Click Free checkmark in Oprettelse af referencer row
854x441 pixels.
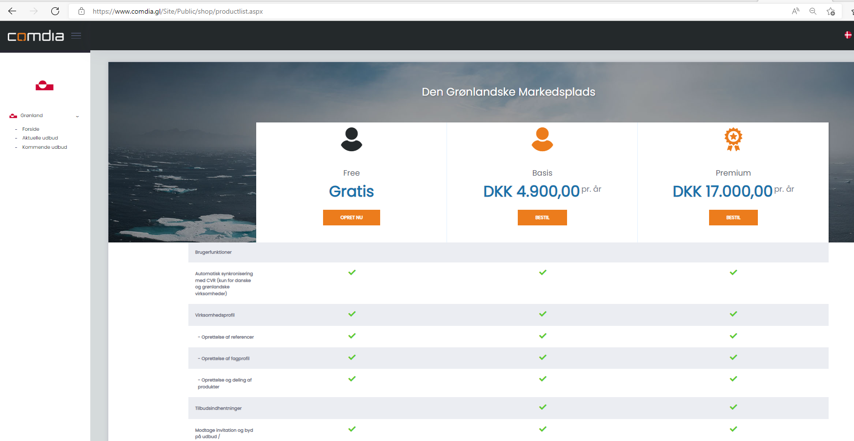pyautogui.click(x=352, y=336)
